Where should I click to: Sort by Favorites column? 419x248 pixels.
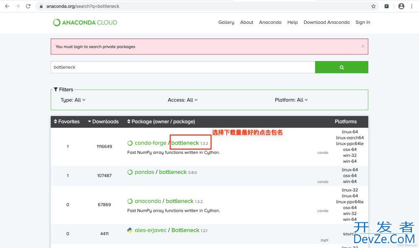coord(67,121)
